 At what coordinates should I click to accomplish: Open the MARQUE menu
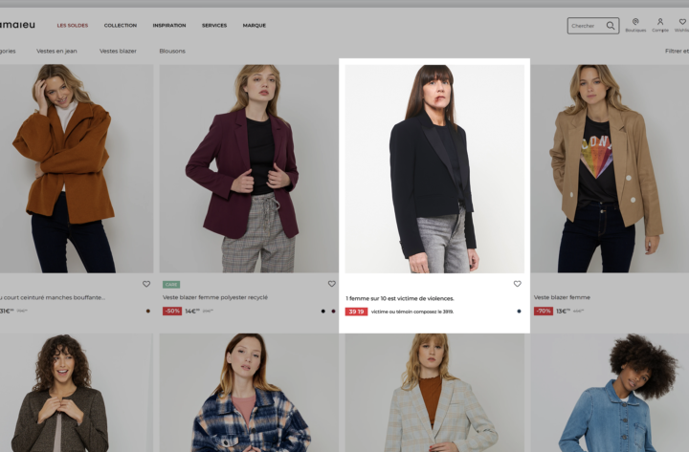click(x=255, y=26)
